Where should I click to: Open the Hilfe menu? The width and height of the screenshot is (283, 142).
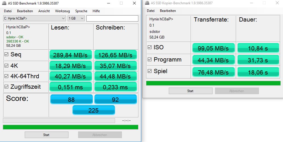point(96,11)
